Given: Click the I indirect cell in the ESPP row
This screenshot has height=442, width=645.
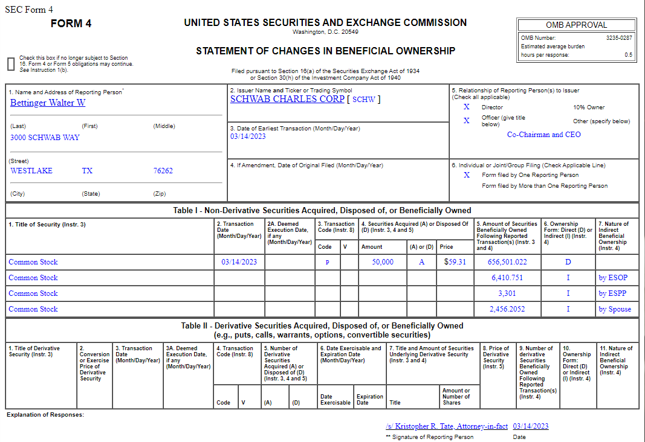Looking at the screenshot, I should coord(568,293).
